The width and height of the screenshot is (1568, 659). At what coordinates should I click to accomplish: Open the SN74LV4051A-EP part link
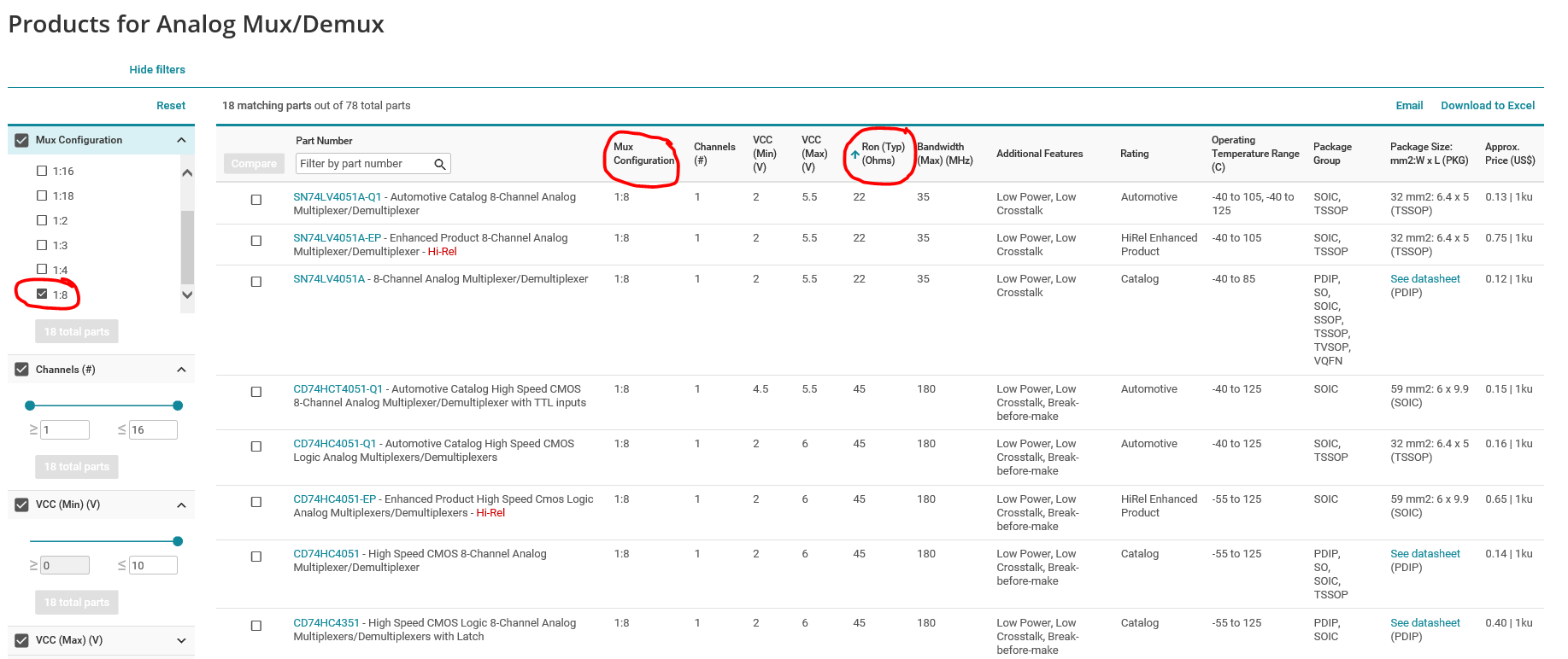pyautogui.click(x=337, y=238)
